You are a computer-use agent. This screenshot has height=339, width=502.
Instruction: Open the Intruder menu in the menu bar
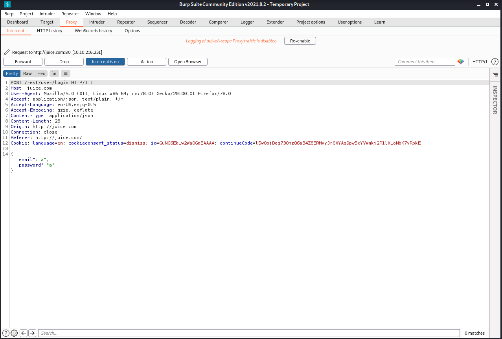click(x=47, y=14)
